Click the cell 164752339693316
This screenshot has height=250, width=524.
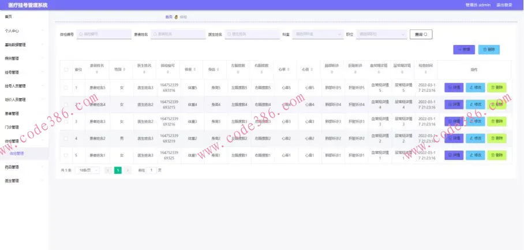pyautogui.click(x=169, y=88)
